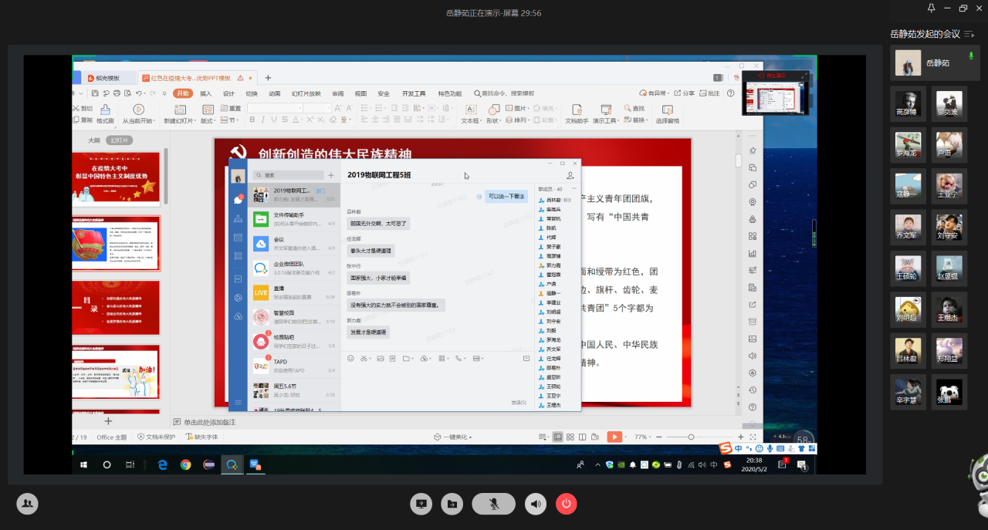Screen dimensions: 988x530
Task: Toggle the meeting speaker button
Action: tap(536, 504)
